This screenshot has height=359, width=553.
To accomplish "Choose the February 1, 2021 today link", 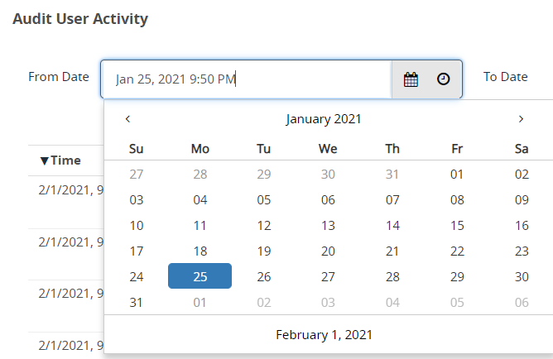I will (x=324, y=335).
